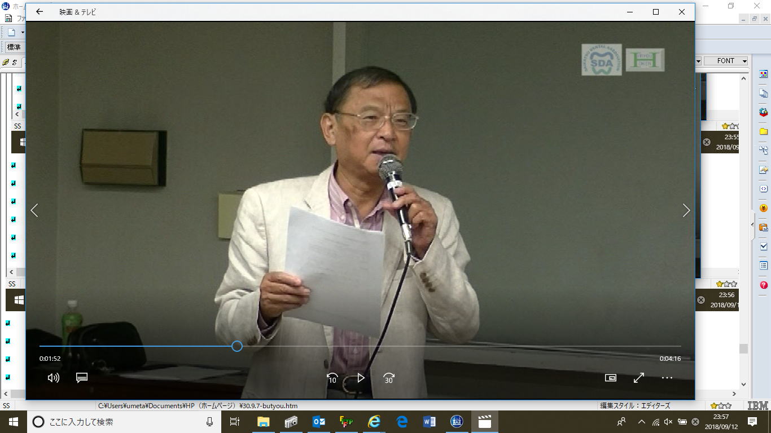
Task: Go to the previous video arrow
Action: (x=34, y=210)
